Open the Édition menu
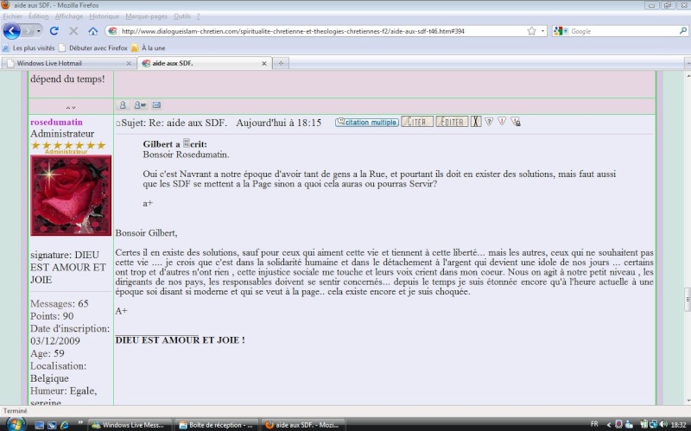Viewport: 691px width, 431px height. point(38,16)
